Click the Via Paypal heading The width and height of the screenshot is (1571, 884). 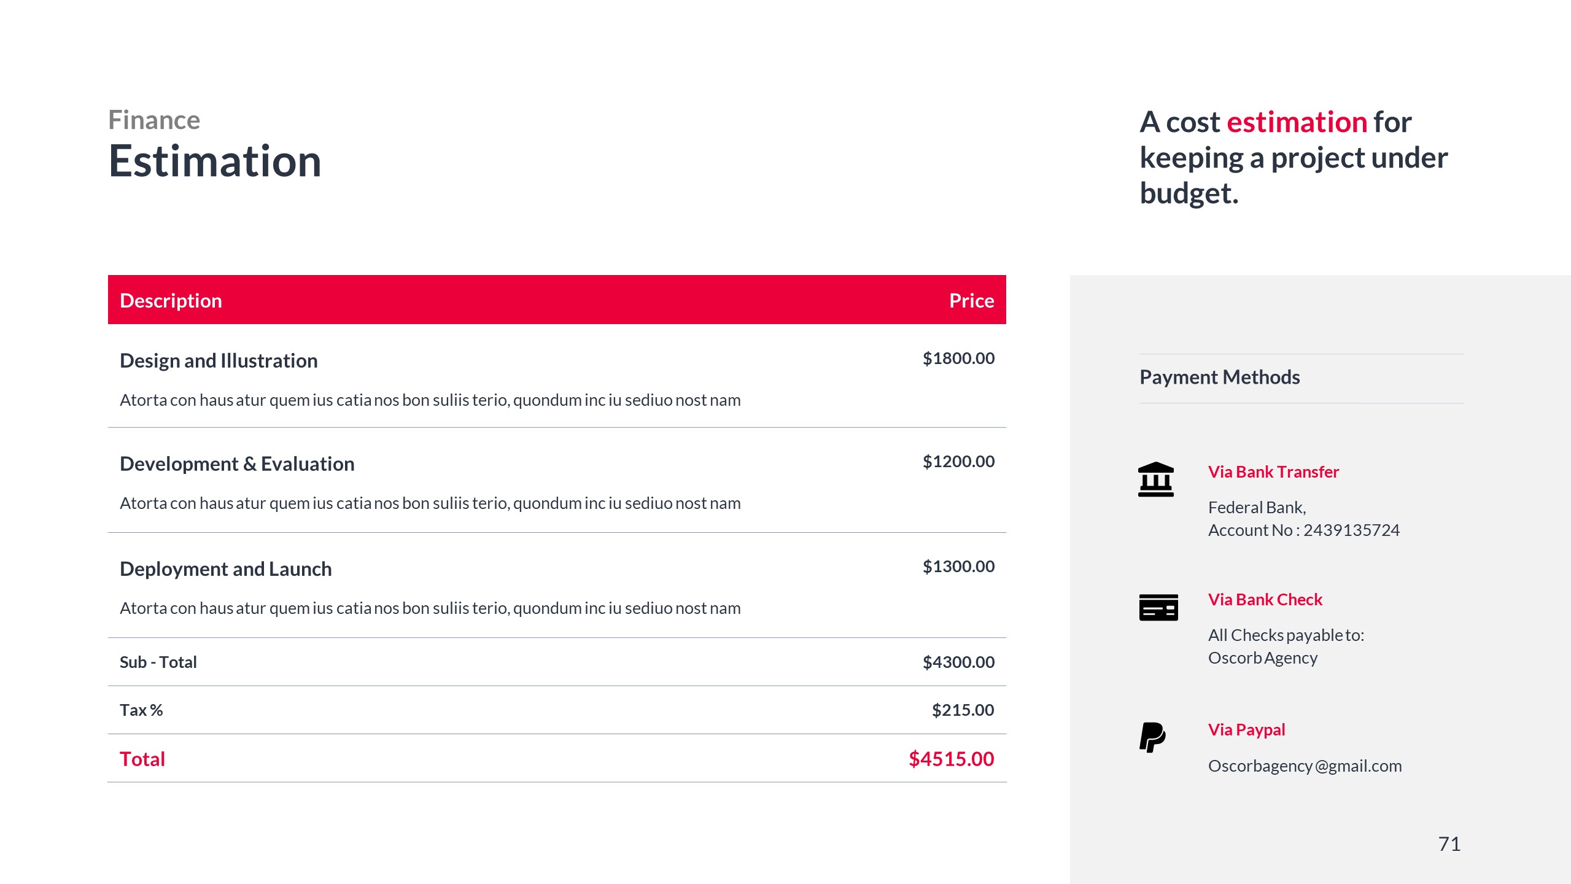[x=1246, y=729]
